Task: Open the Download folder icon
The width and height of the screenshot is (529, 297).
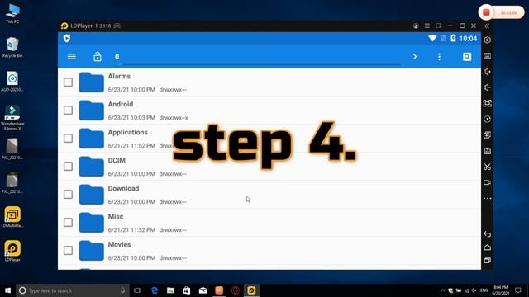Action: (x=92, y=195)
